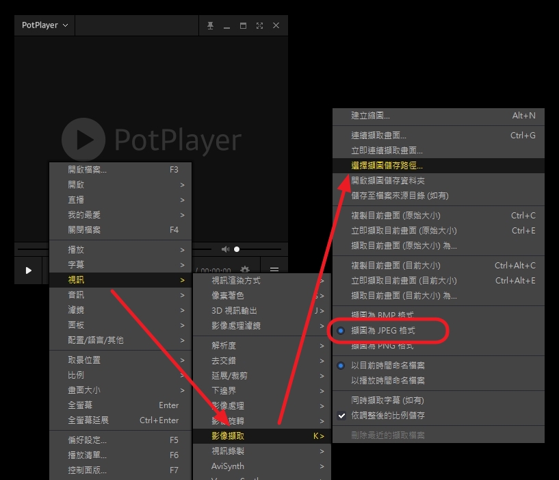The width and height of the screenshot is (559, 480).
Task: Mute audio using the speaker icon
Action: 225,249
